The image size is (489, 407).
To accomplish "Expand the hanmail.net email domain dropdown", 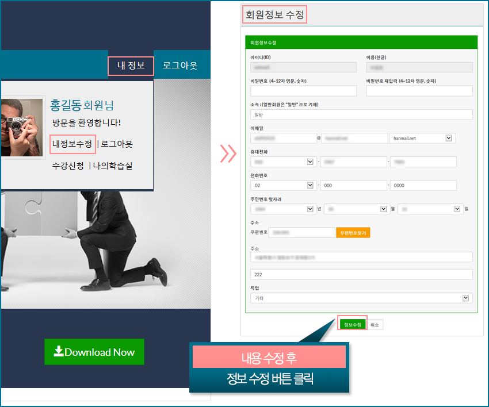I will coord(422,138).
